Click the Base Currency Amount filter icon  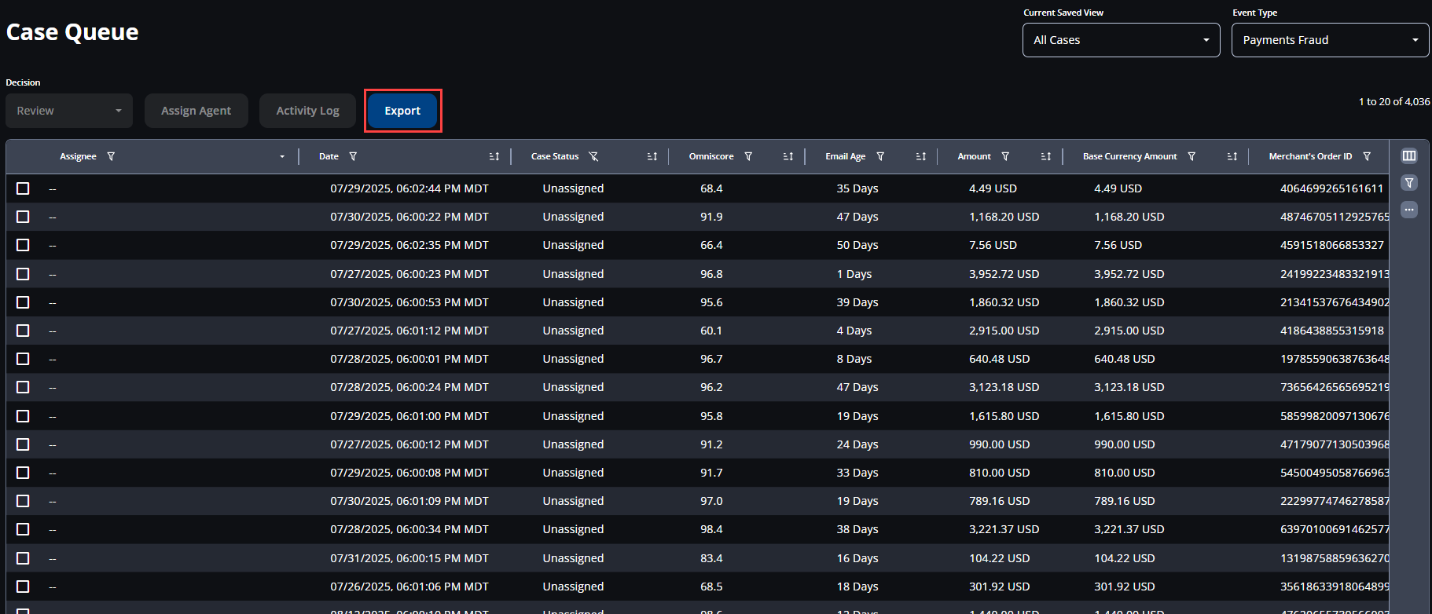click(x=1191, y=156)
